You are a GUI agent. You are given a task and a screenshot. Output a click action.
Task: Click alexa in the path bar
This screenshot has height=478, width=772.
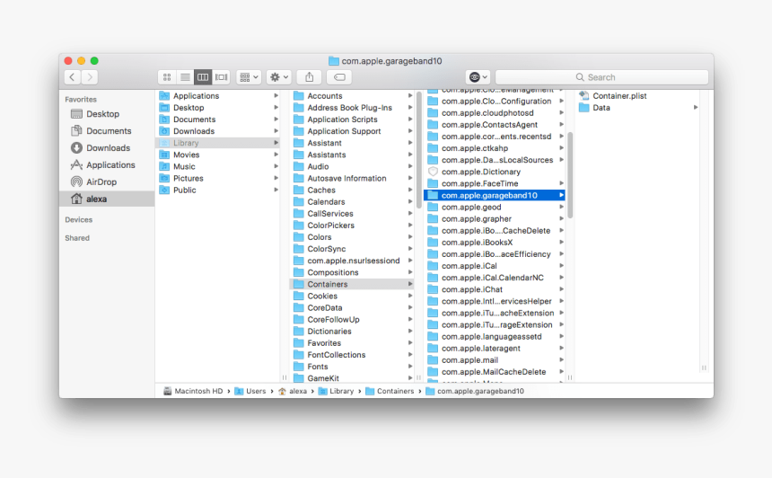point(293,391)
